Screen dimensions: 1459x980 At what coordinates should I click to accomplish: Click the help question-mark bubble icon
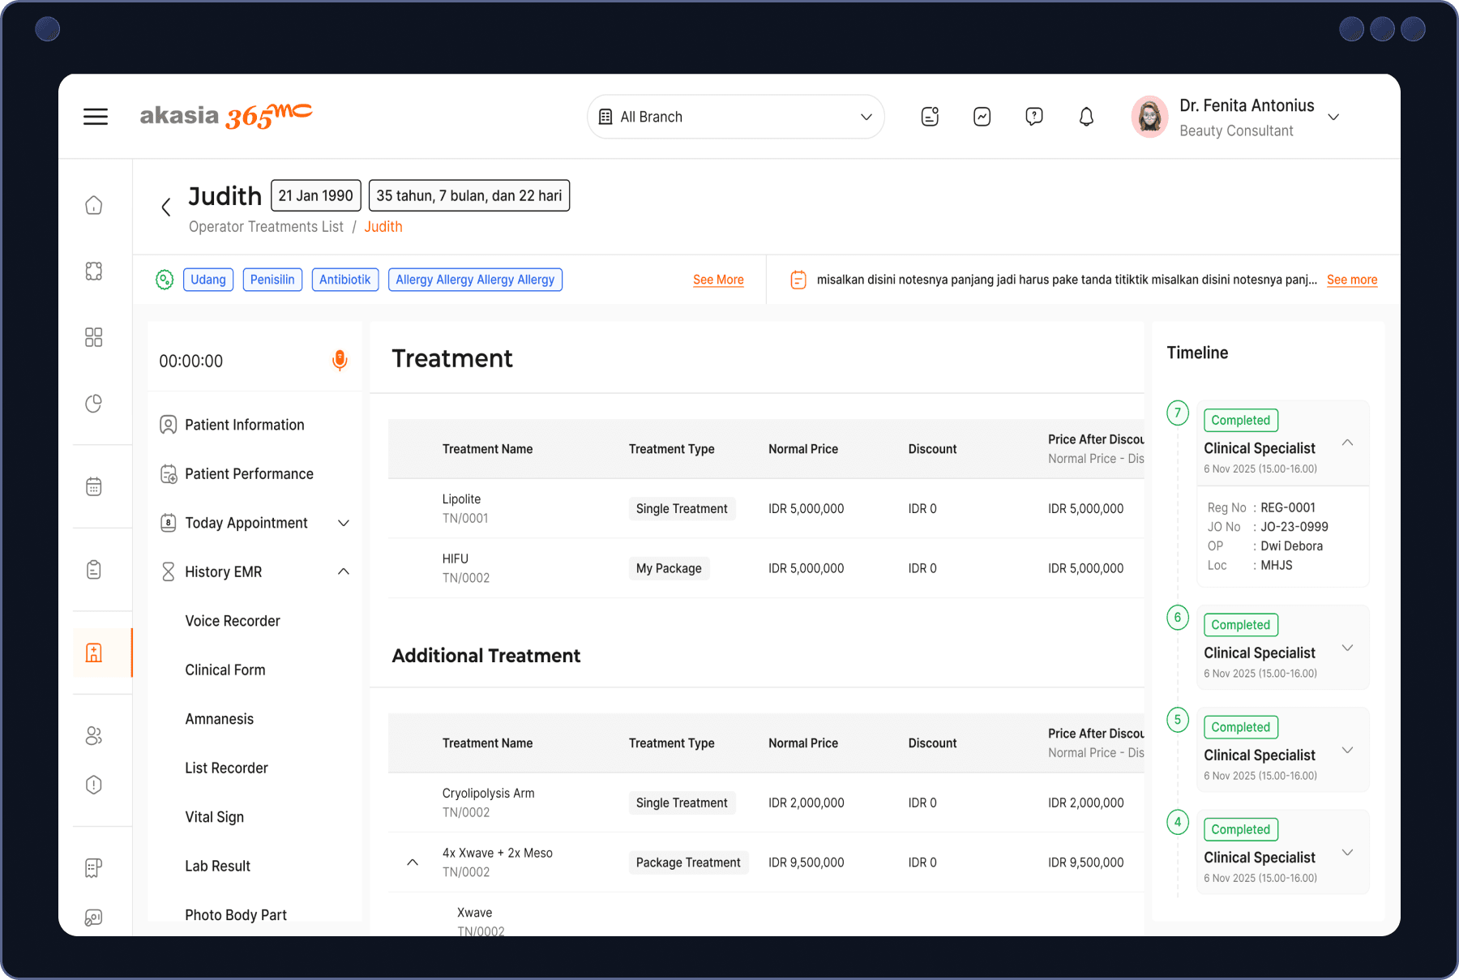pyautogui.click(x=1033, y=116)
